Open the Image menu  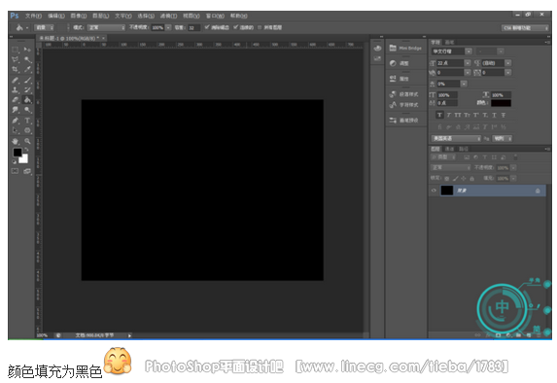coord(79,16)
